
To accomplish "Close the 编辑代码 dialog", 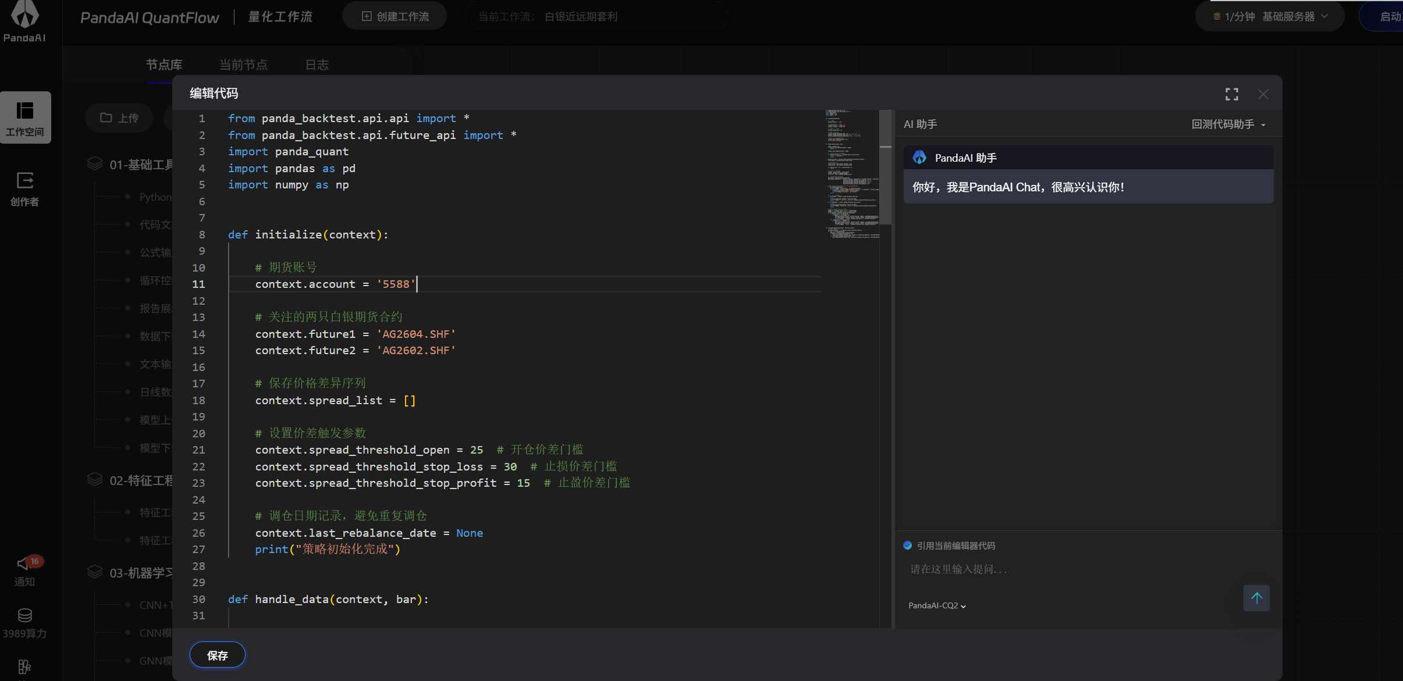I will click(x=1263, y=94).
